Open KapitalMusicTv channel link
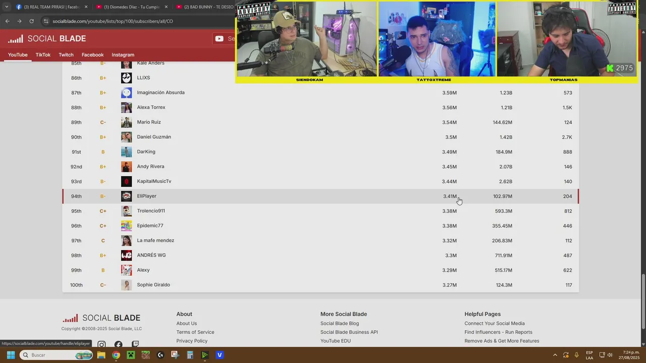646x363 pixels. point(154,181)
